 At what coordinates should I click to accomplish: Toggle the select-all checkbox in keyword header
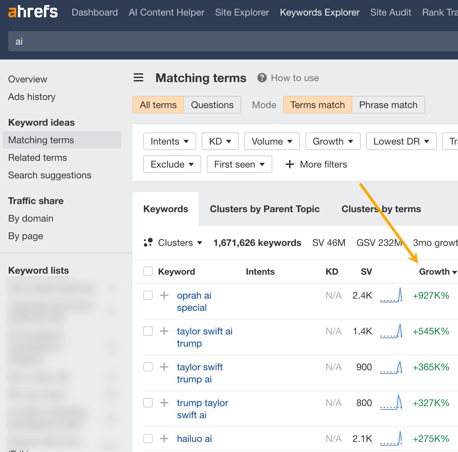pyautogui.click(x=148, y=271)
